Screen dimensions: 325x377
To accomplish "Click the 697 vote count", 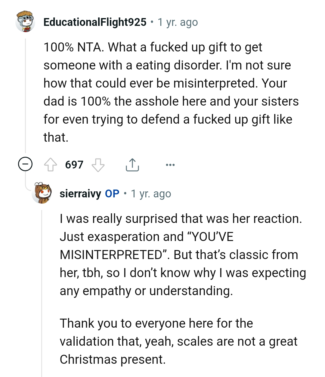I will pyautogui.click(x=74, y=165).
